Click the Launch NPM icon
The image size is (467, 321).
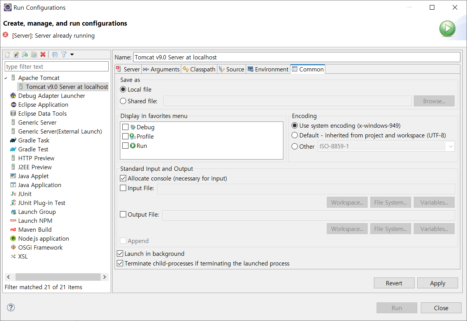[x=13, y=220]
